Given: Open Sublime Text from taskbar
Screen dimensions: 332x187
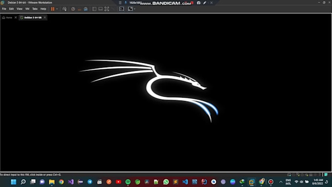Looking at the screenshot, I should click(x=176, y=182).
